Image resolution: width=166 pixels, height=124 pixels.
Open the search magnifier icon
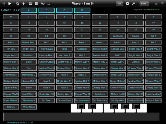(x=18, y=4)
